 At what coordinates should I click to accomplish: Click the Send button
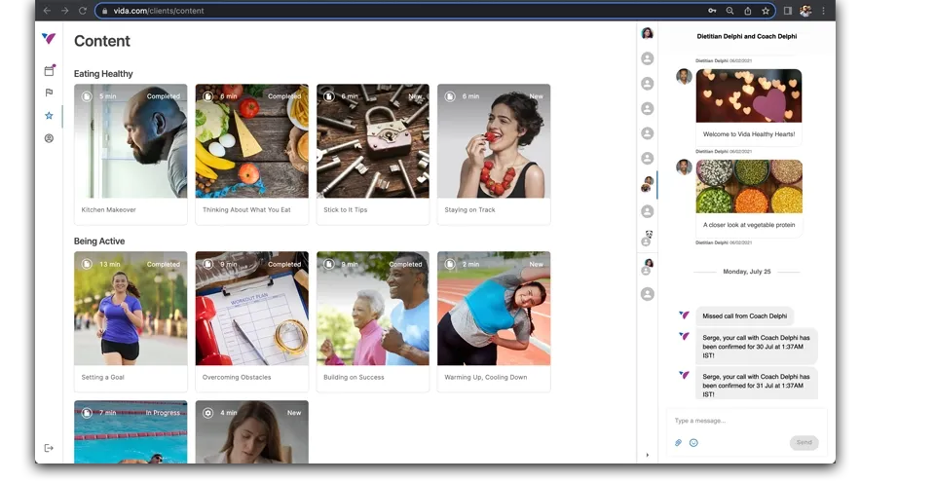804,443
